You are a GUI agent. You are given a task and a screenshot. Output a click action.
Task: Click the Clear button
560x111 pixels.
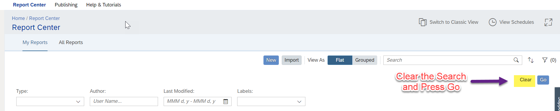click(525, 80)
